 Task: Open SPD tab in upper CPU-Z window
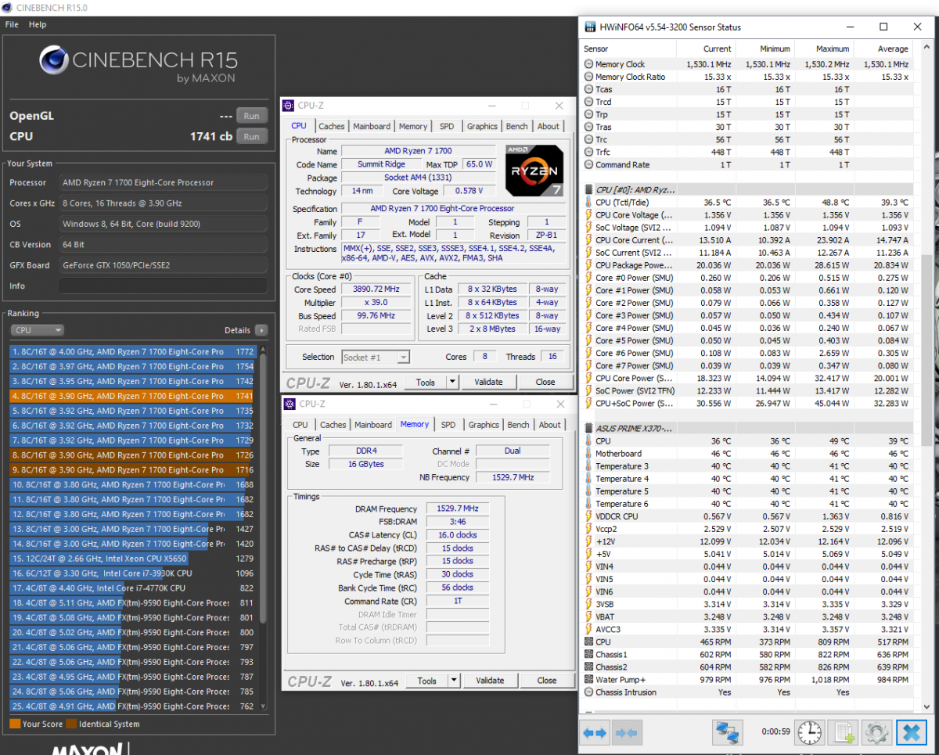447,126
